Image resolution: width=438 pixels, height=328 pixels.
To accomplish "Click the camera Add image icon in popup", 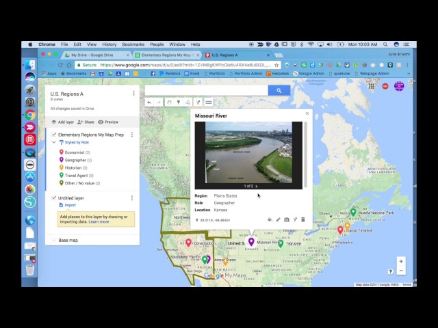I will coord(287,220).
